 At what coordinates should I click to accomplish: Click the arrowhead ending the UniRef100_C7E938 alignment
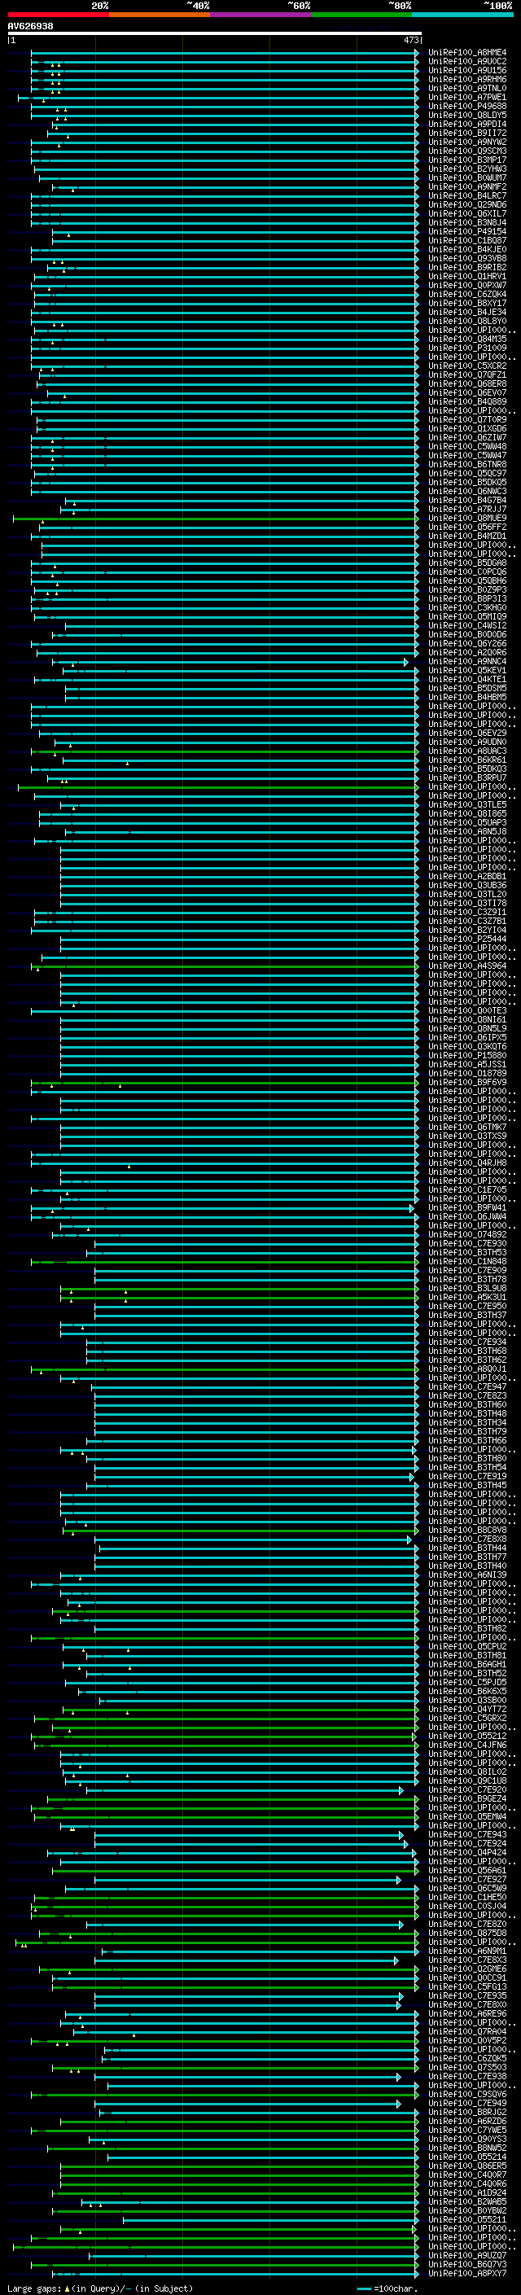pyautogui.click(x=400, y=2077)
